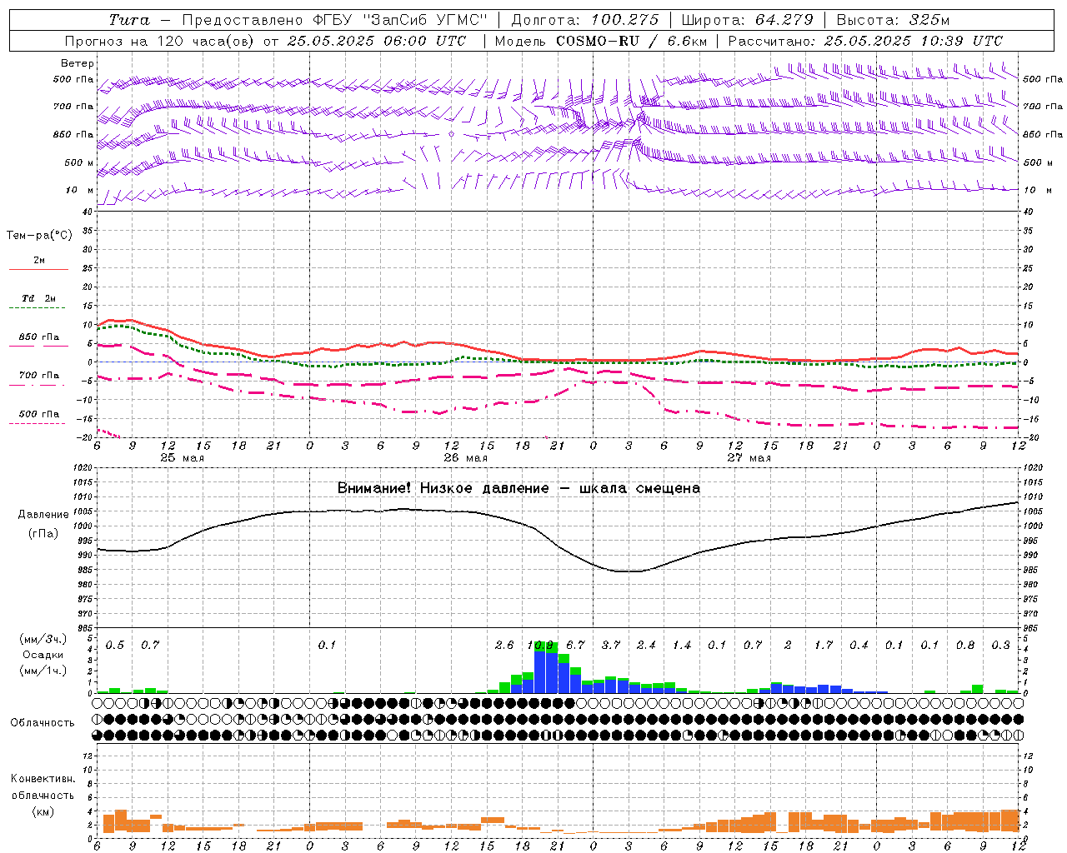Click the 3-hour precipitation value "0.5"
The image size is (1067, 853).
115,645
